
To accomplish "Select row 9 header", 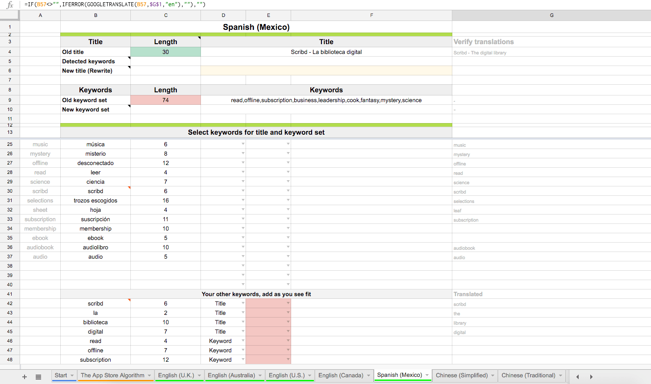I will click(10, 100).
